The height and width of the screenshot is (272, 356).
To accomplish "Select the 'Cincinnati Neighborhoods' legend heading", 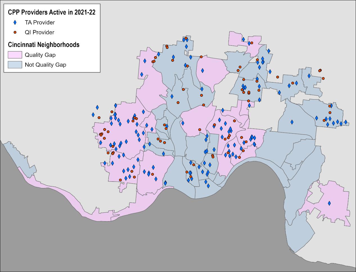I will [x=44, y=45].
